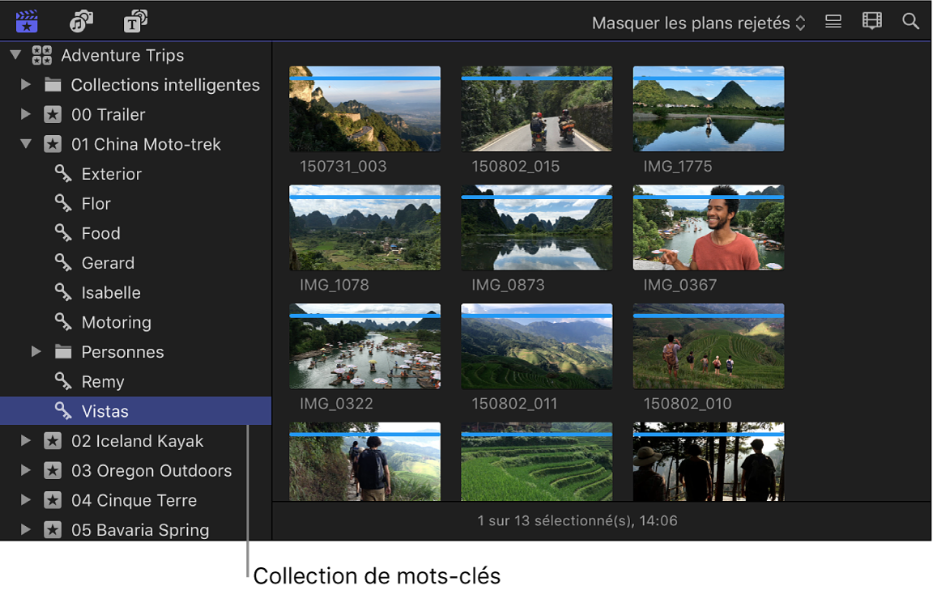Viewport: 933px width, 594px height.
Task: Select the 03 Oregon Outdoors event
Action: click(151, 470)
